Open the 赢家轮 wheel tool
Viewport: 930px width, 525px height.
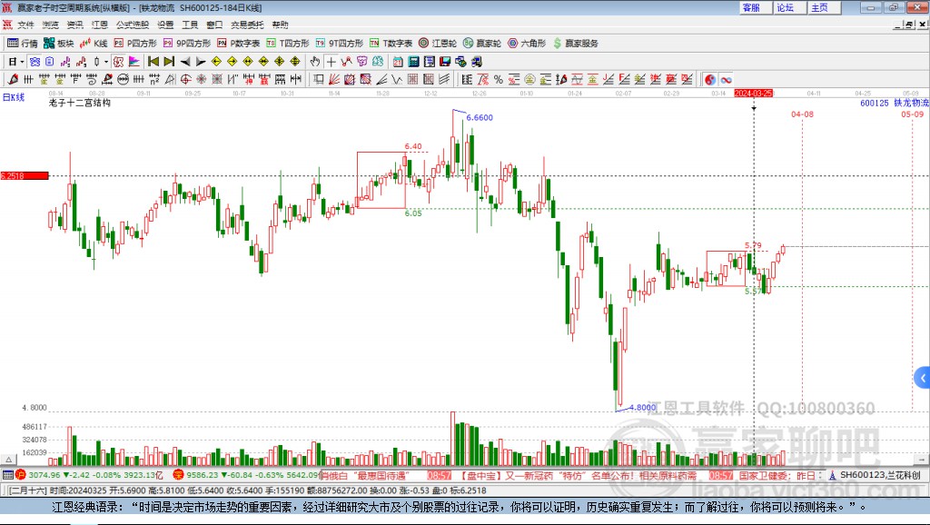point(482,43)
